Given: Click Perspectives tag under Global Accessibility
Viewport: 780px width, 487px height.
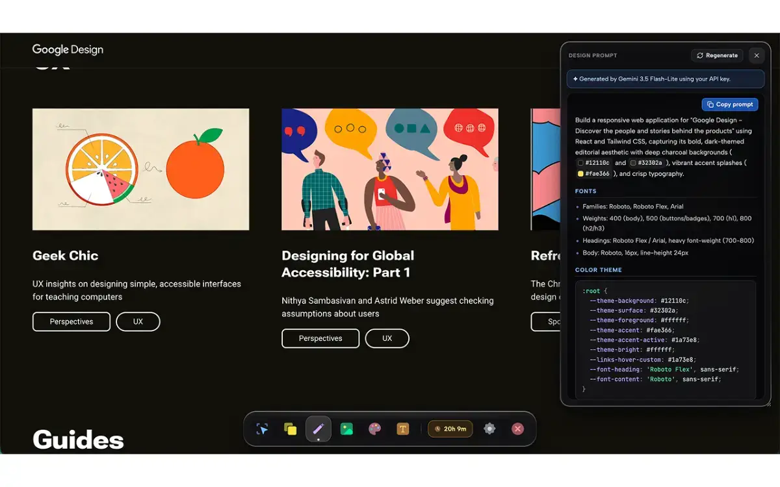Looking at the screenshot, I should pyautogui.click(x=320, y=338).
